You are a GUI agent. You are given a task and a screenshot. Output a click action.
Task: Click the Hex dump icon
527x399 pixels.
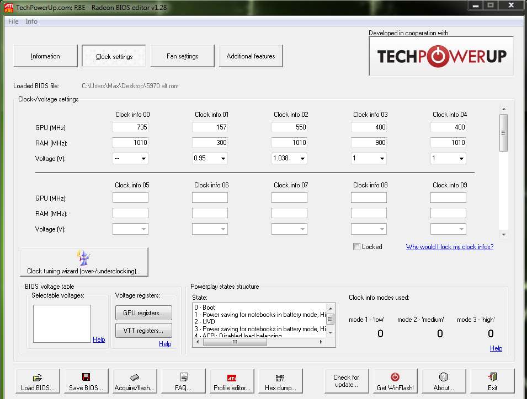280,378
